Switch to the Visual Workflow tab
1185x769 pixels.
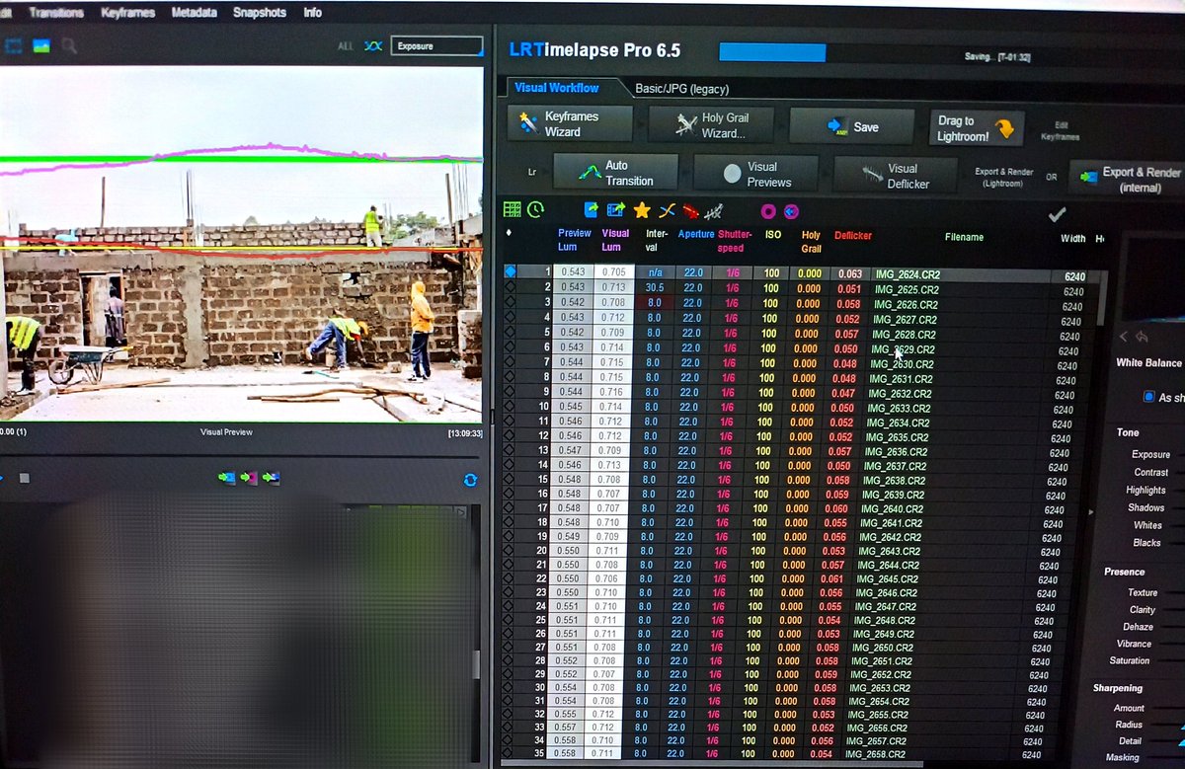coord(557,88)
